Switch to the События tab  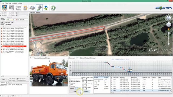(x=82, y=58)
